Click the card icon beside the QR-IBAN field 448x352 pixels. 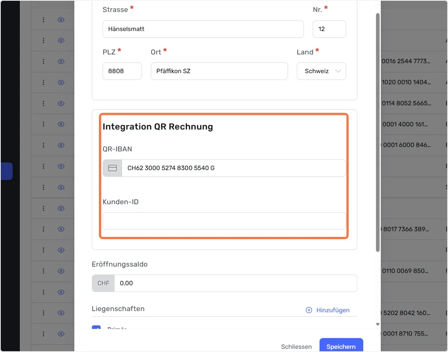click(112, 168)
